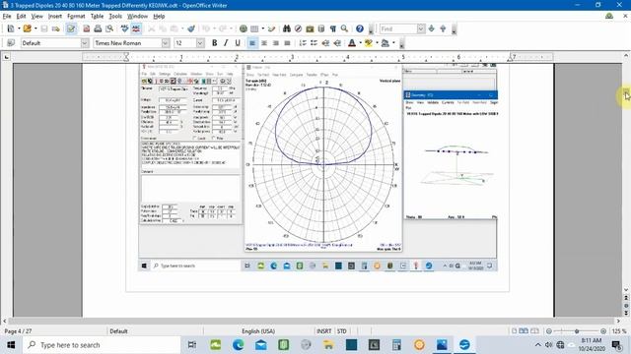Increase paragraph indent
Viewport: 631px width, 354px height.
tap(337, 43)
